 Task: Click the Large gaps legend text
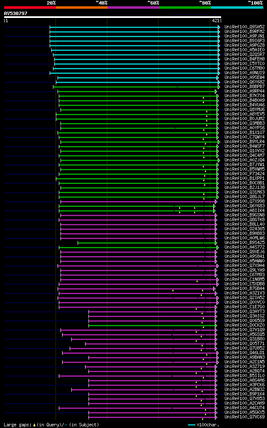[x=51, y=425]
